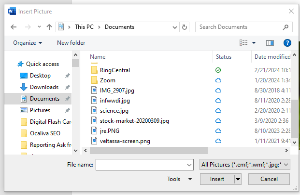Open the Organize menu
The height and width of the screenshot is (195, 300).
tap(28, 43)
